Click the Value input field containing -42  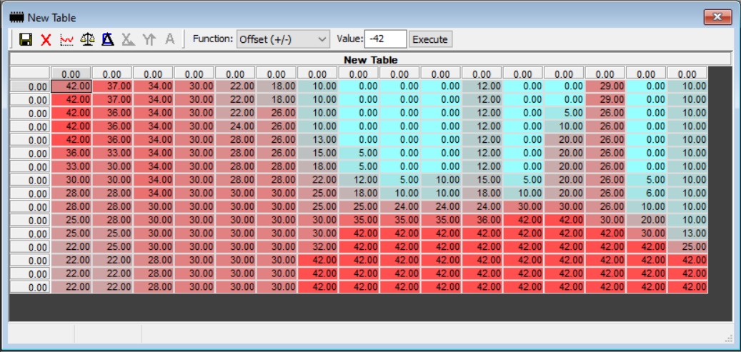click(385, 39)
